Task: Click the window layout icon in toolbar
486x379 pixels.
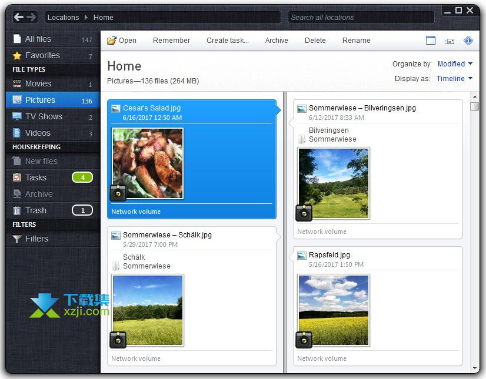Action: coord(431,41)
